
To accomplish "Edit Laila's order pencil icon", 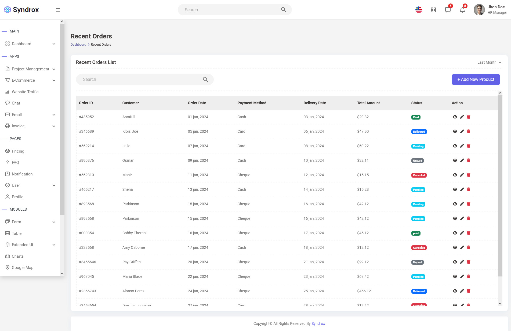I will coord(462,146).
